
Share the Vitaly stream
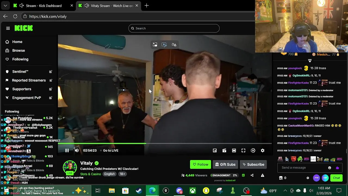pyautogui.click(x=252, y=175)
